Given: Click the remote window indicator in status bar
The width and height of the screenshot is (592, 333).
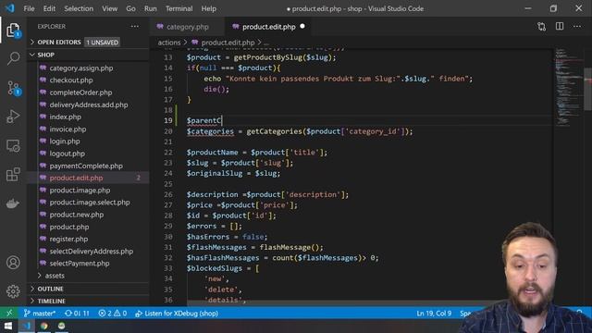Looking at the screenshot, I should [9, 313].
